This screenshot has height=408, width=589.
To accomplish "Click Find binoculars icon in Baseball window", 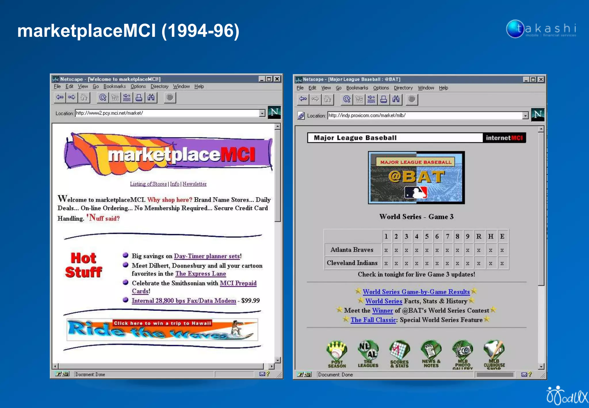I will tap(396, 99).
